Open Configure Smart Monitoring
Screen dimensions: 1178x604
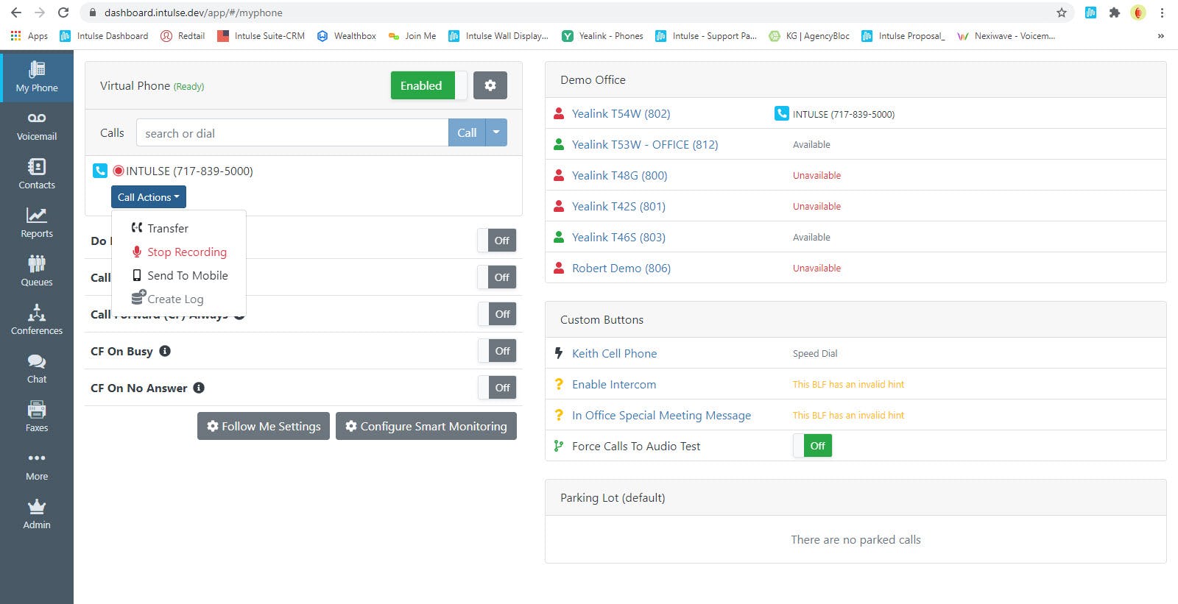(x=426, y=426)
